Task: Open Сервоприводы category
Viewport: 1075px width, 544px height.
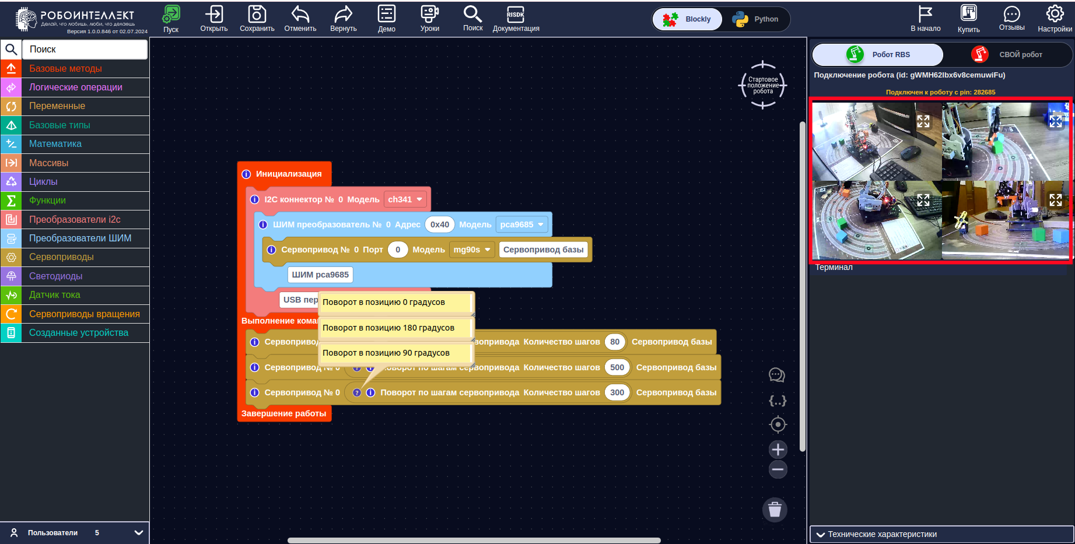Action: 75,257
